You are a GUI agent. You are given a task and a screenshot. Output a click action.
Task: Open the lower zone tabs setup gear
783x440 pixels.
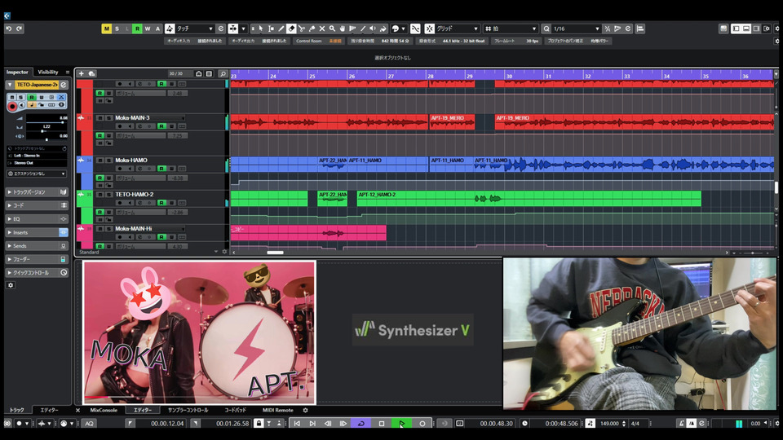305,410
